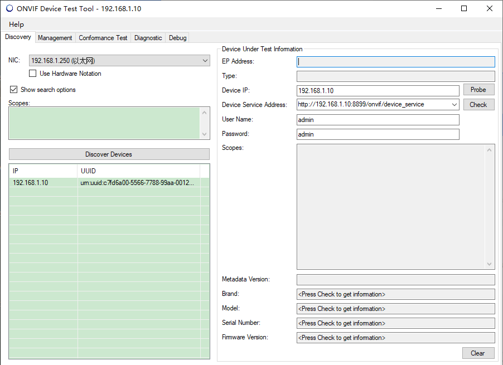503x365 pixels.
Task: Click the ONVIF app icon in the title bar
Action: click(9, 8)
